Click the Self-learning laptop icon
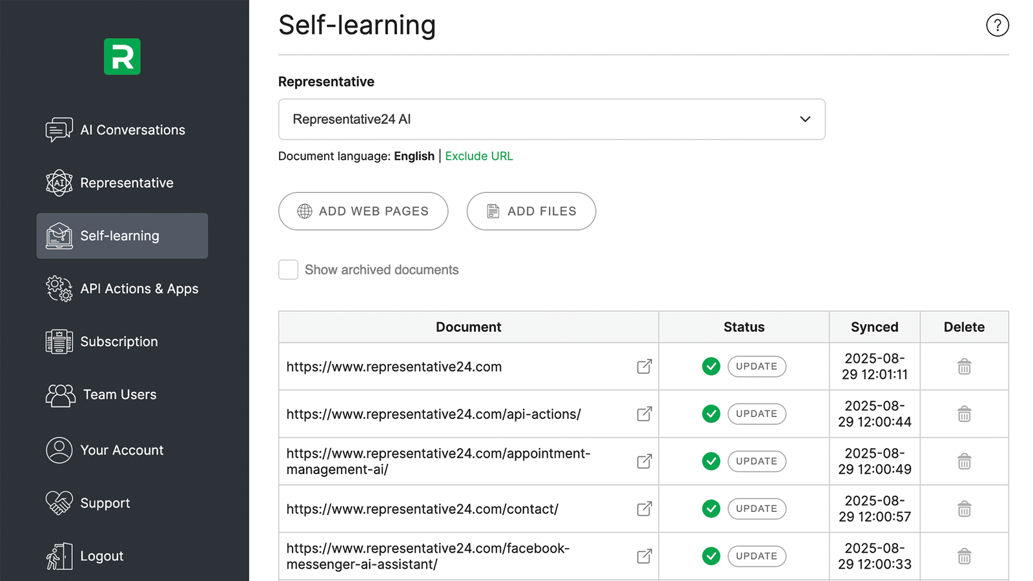 tap(59, 236)
